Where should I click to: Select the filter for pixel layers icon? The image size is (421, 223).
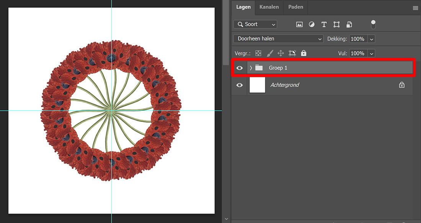299,24
